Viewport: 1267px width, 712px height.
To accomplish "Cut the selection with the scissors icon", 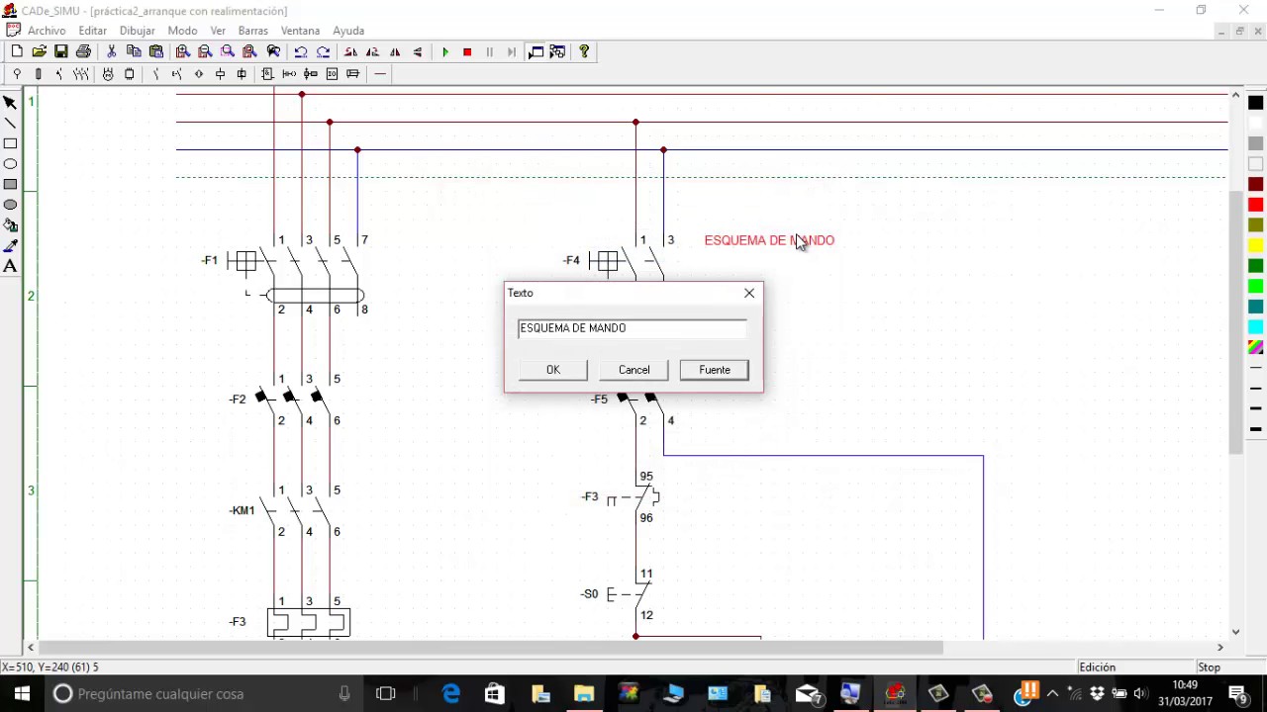I will coord(112,51).
